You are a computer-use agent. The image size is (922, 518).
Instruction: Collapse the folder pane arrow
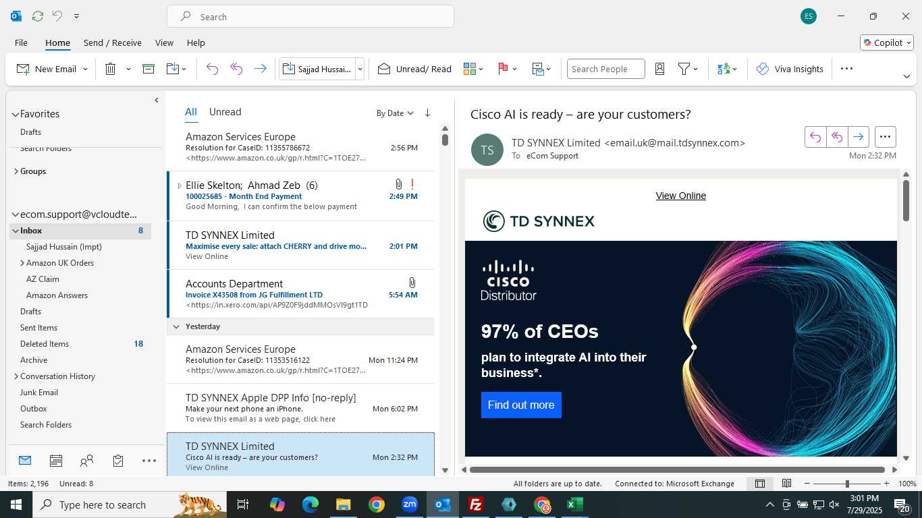coord(156,100)
